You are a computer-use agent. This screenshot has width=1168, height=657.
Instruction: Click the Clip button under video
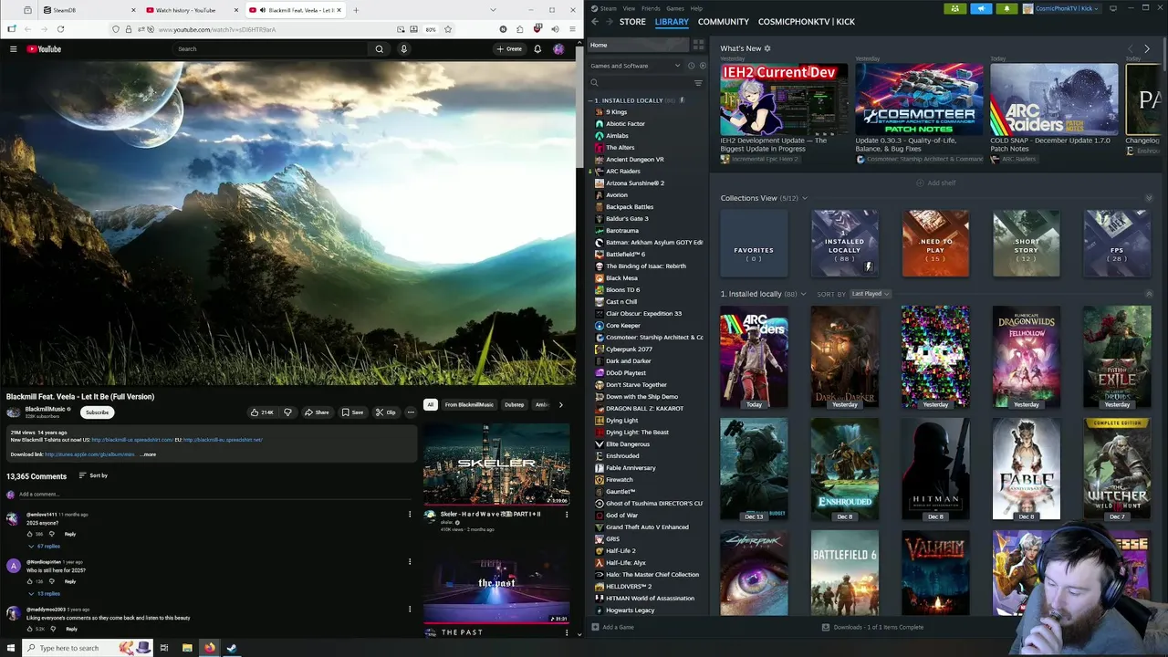click(x=385, y=412)
